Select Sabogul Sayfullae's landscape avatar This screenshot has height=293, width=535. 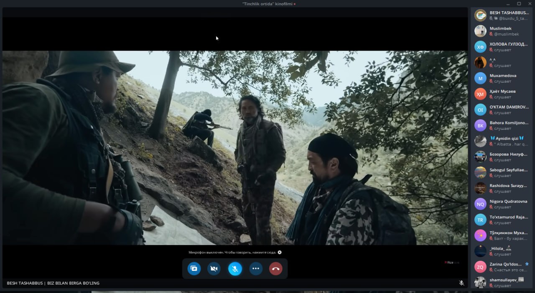(480, 172)
